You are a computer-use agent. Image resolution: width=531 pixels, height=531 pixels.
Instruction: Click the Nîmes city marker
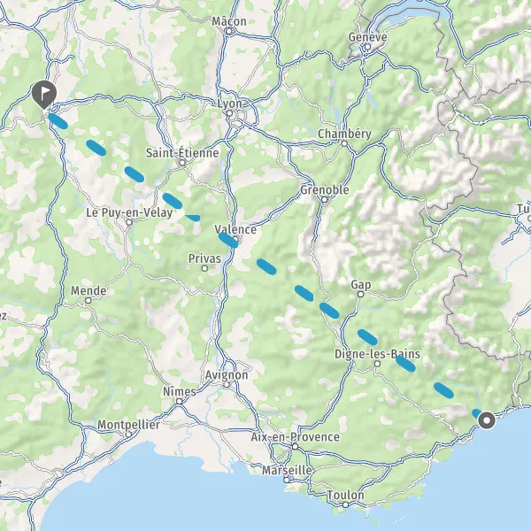click(x=179, y=402)
